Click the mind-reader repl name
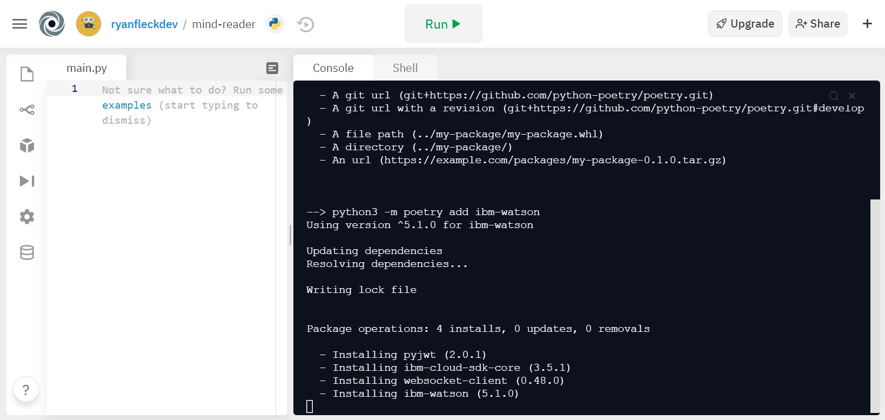885x420 pixels. [224, 24]
